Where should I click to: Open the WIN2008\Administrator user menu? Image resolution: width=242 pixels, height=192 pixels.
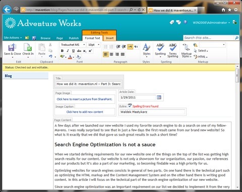click(211, 23)
